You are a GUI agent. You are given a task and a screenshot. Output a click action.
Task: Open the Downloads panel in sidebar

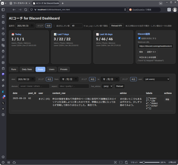click(3, 28)
